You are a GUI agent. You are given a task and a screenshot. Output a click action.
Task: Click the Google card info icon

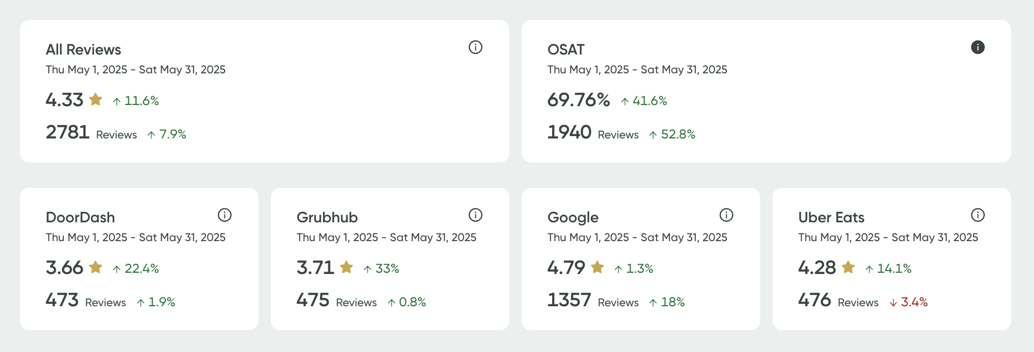click(x=726, y=215)
